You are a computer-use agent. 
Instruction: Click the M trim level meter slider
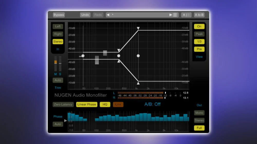tap(56, 62)
